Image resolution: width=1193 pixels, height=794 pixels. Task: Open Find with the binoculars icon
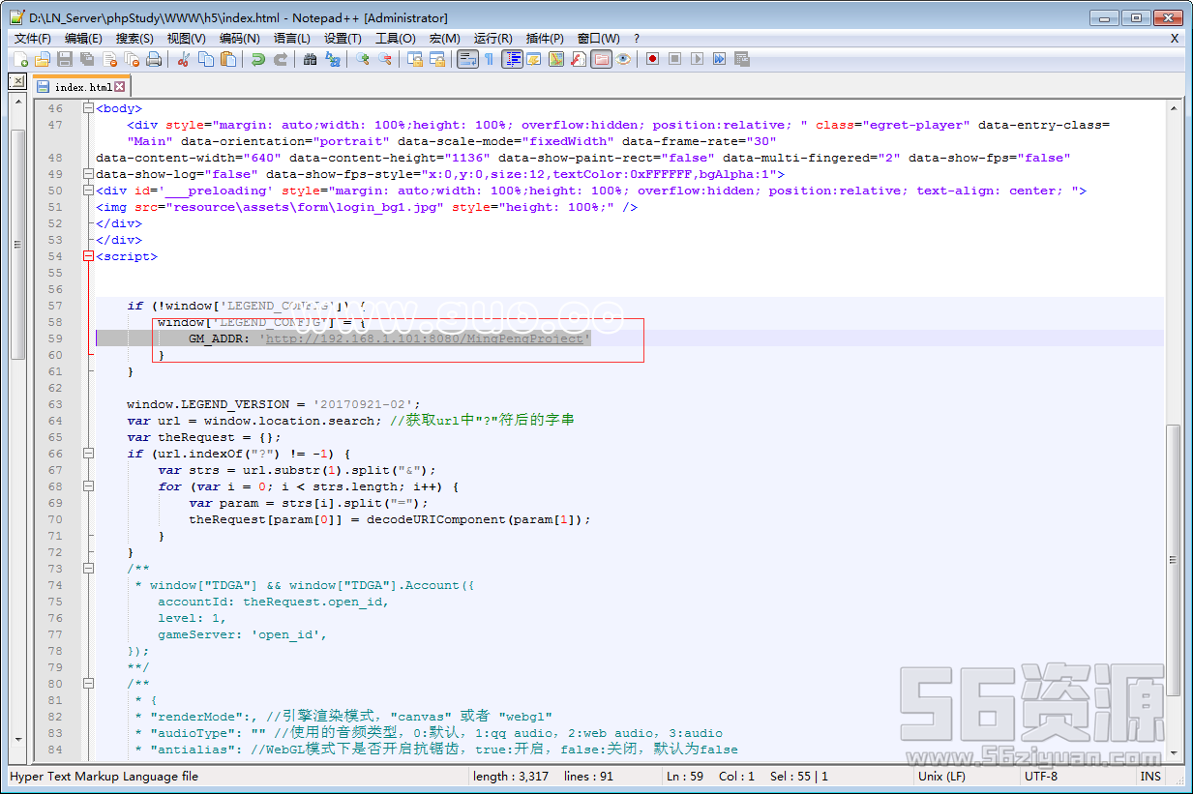(310, 59)
